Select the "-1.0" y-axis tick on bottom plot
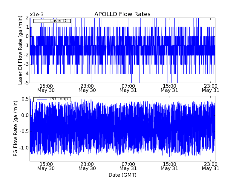The width and height of the screenshot is (239, 179). (24, 148)
